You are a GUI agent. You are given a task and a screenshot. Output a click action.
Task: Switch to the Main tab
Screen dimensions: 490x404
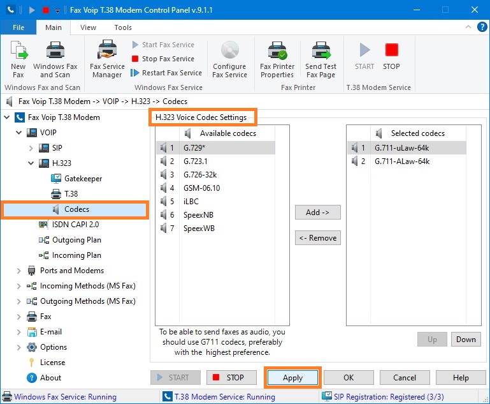[x=54, y=27]
